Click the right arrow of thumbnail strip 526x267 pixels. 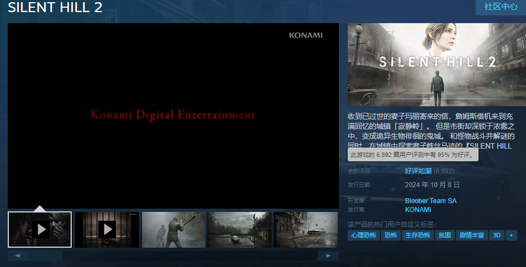click(328, 255)
